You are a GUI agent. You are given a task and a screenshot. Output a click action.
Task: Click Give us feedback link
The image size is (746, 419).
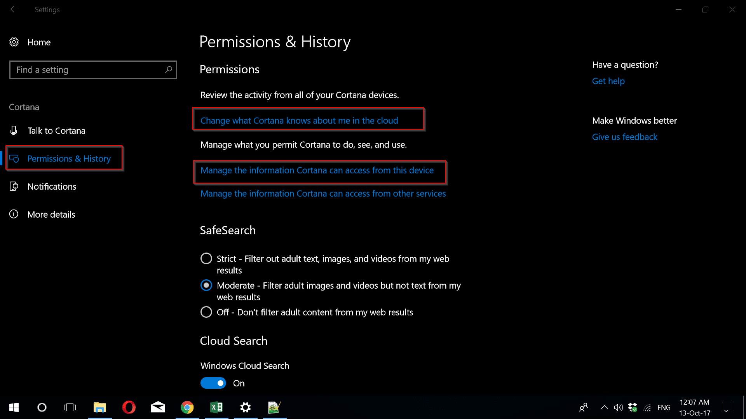tap(625, 137)
